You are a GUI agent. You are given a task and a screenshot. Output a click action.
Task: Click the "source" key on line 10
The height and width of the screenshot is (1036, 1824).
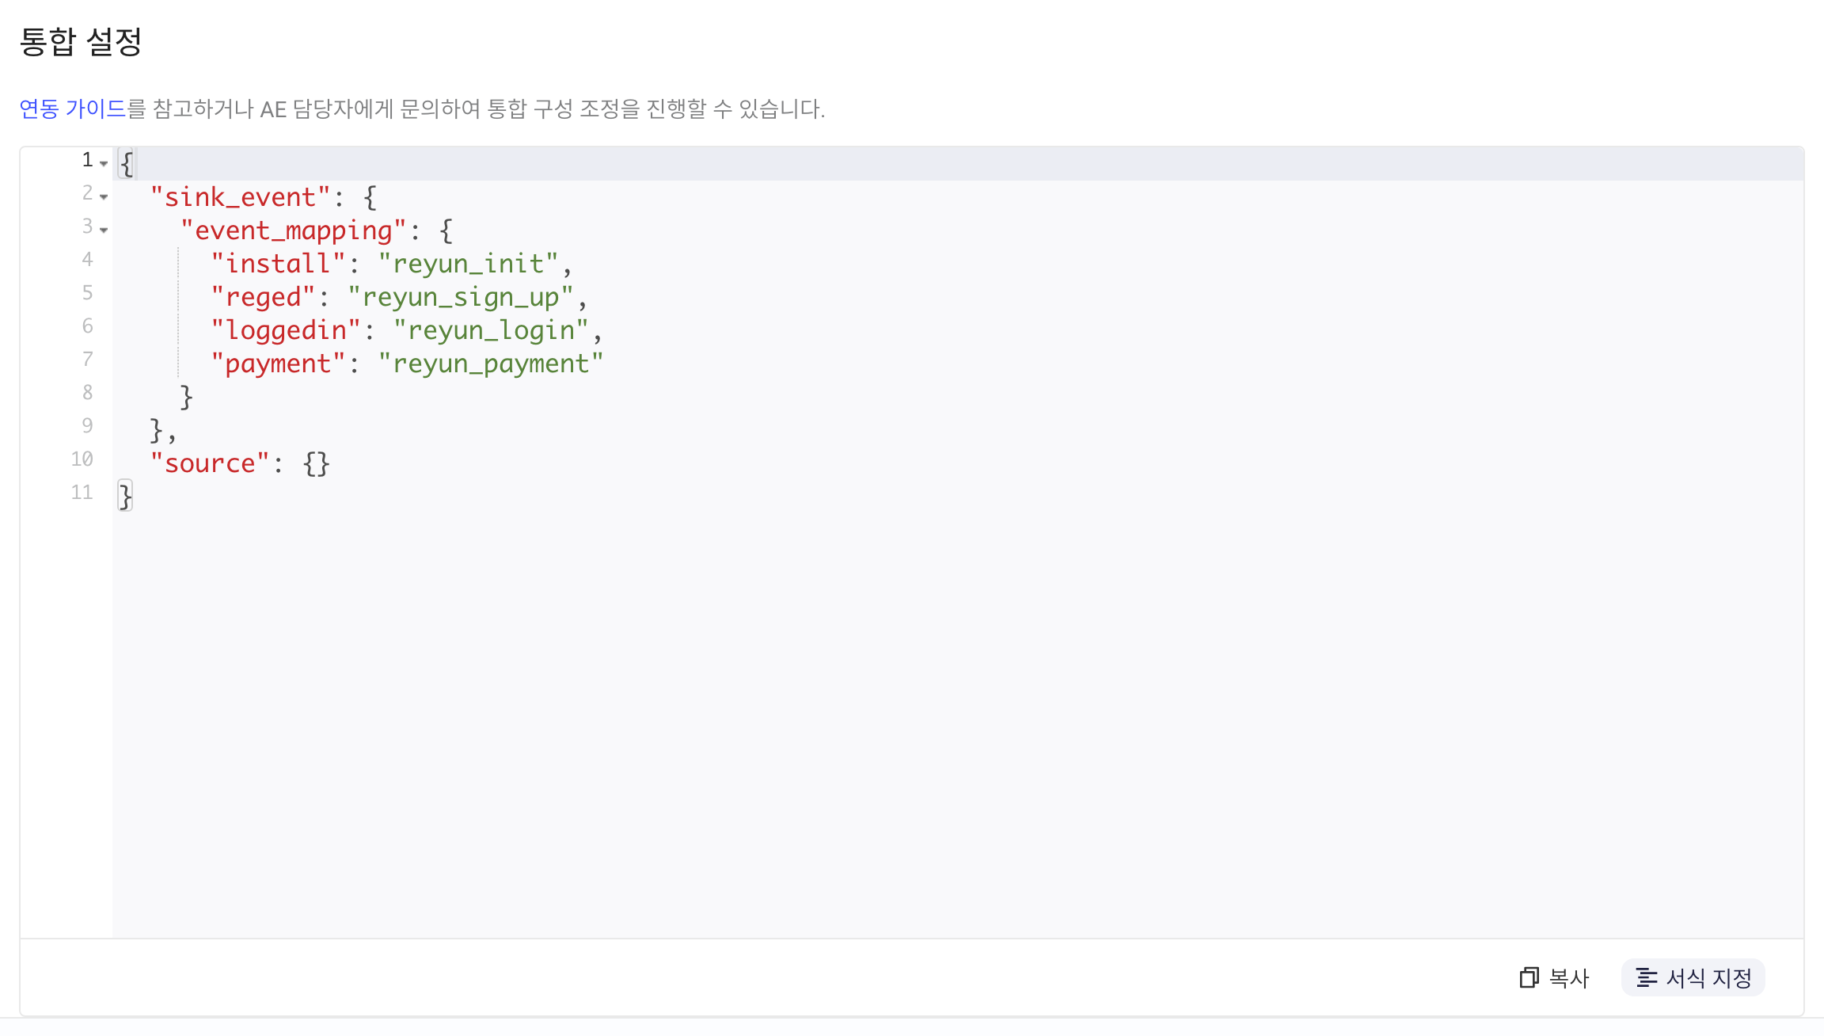tap(210, 463)
